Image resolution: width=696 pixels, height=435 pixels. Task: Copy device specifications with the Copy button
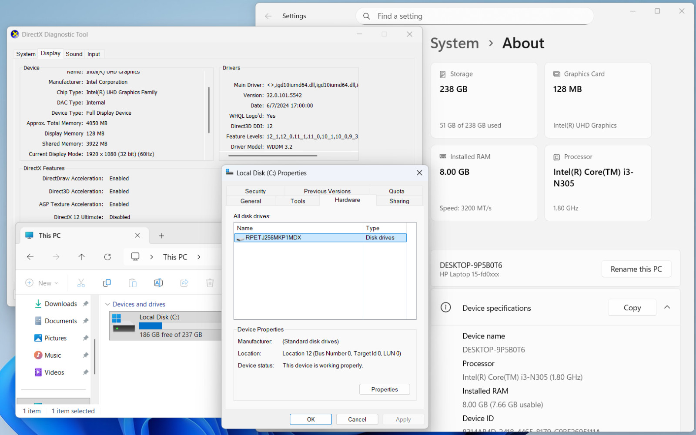[x=632, y=308]
